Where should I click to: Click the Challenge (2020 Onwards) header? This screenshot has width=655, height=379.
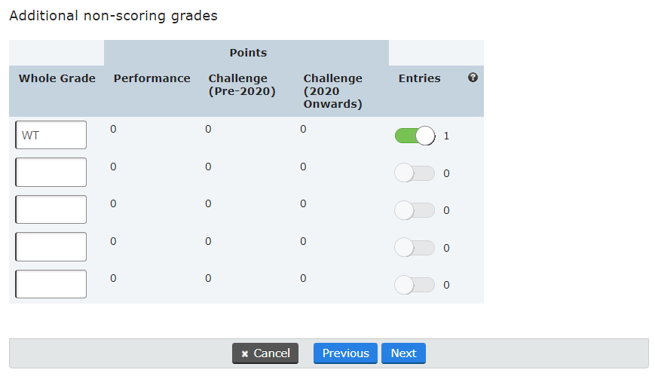tap(333, 90)
